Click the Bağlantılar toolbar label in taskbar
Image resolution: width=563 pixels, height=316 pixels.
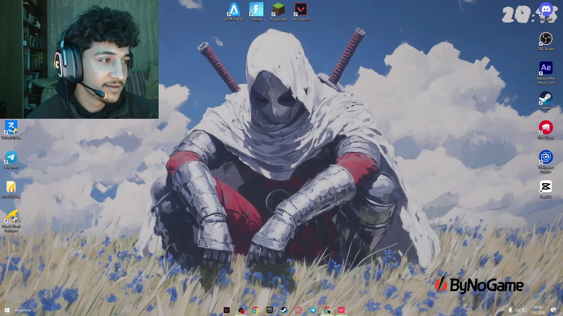23,310
